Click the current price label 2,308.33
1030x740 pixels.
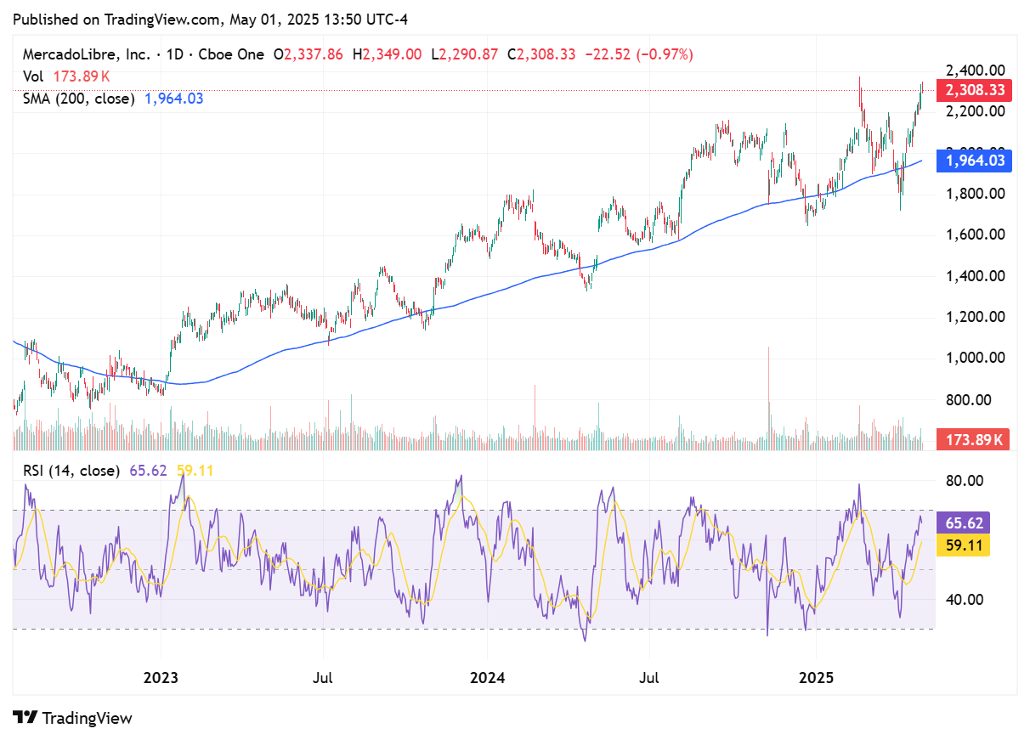974,90
